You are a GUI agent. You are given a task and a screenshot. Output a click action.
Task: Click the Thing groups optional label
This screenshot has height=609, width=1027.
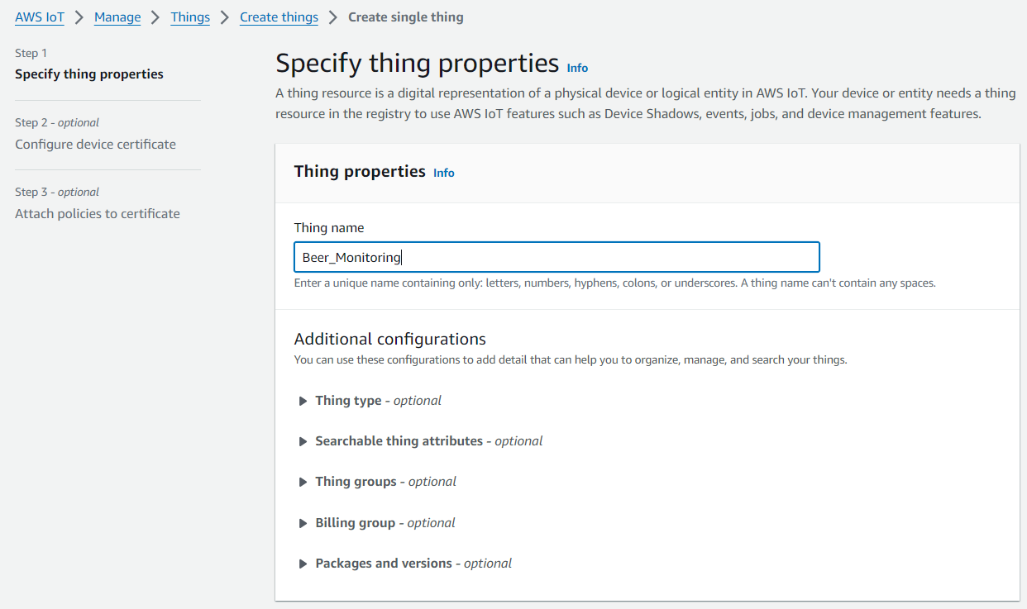(x=385, y=482)
